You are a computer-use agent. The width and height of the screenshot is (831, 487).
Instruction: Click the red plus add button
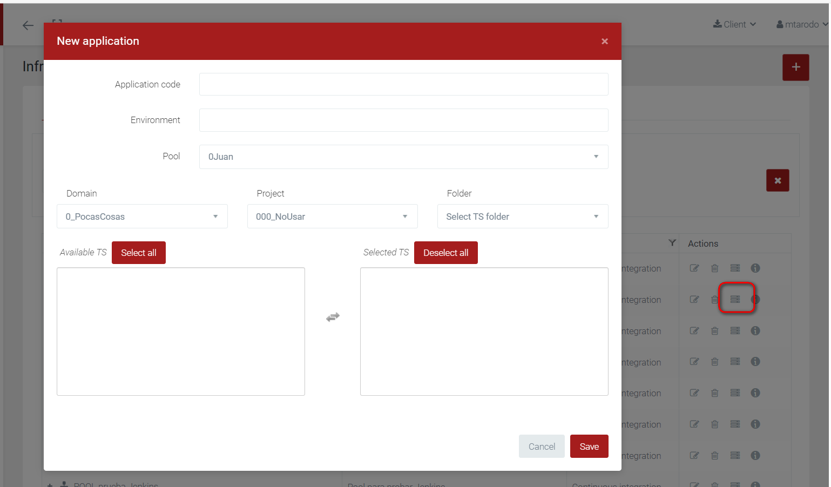[795, 67]
